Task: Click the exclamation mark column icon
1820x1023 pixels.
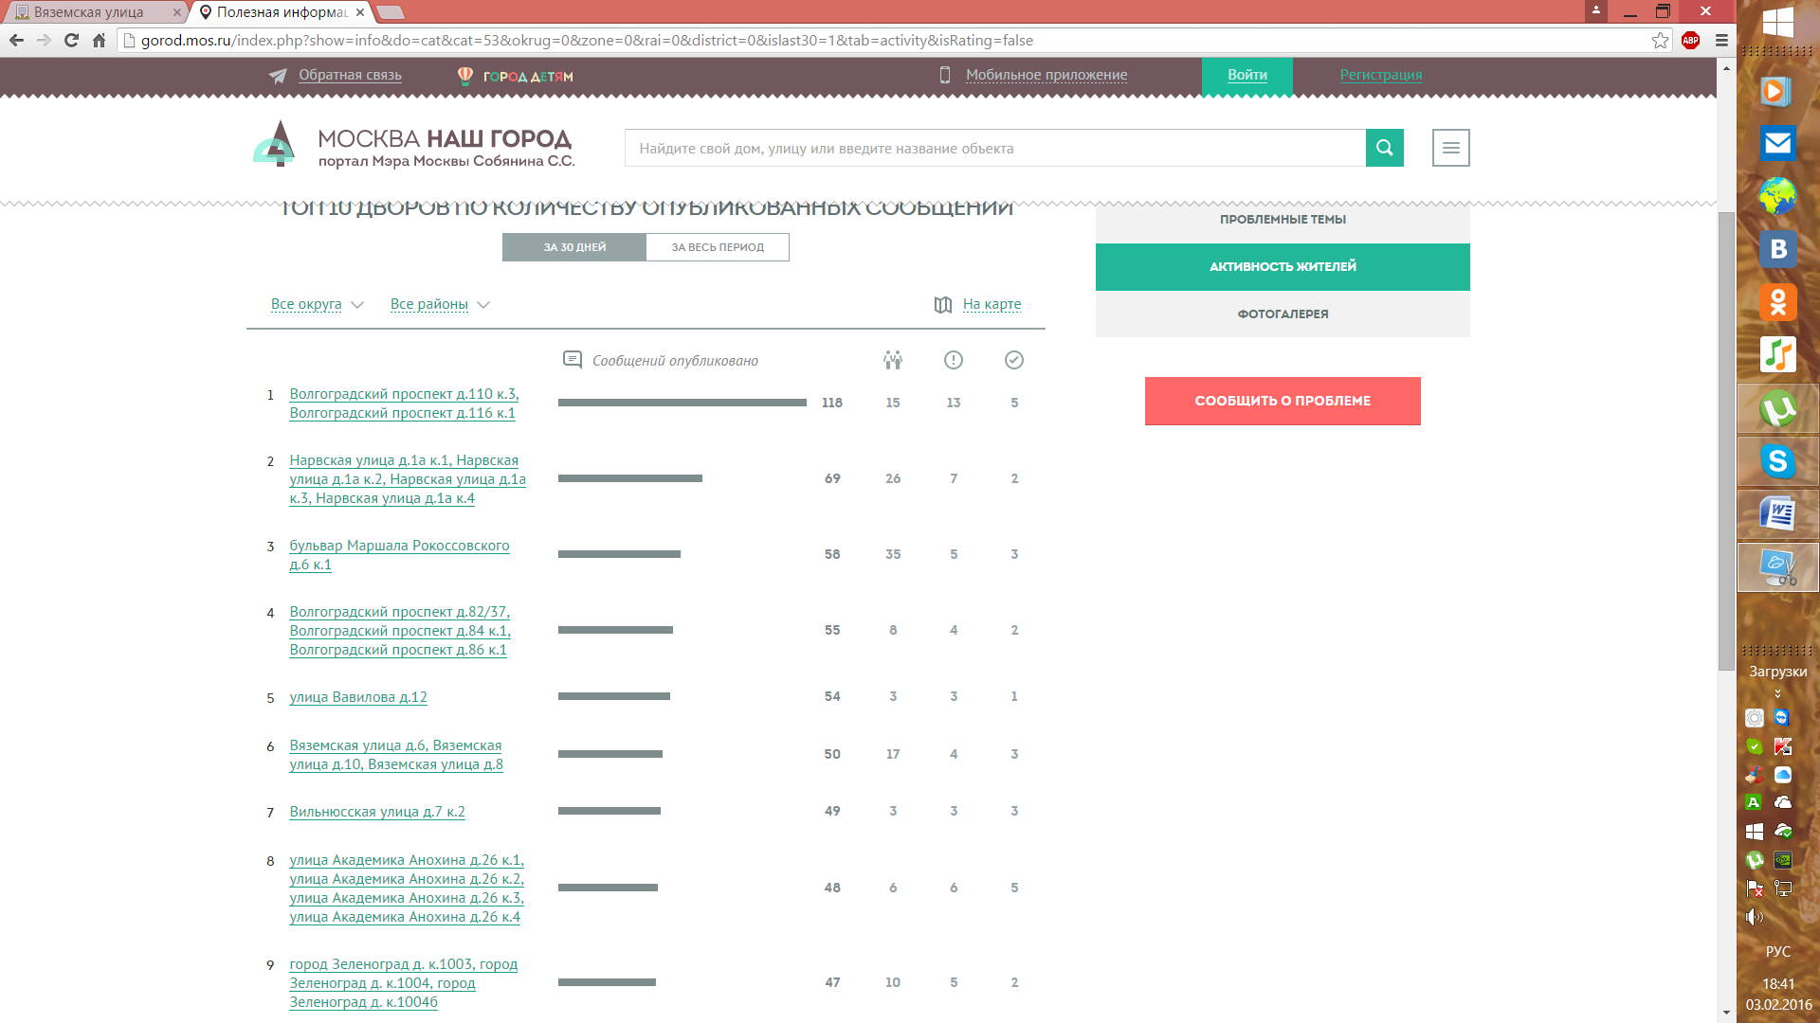Action: click(953, 360)
